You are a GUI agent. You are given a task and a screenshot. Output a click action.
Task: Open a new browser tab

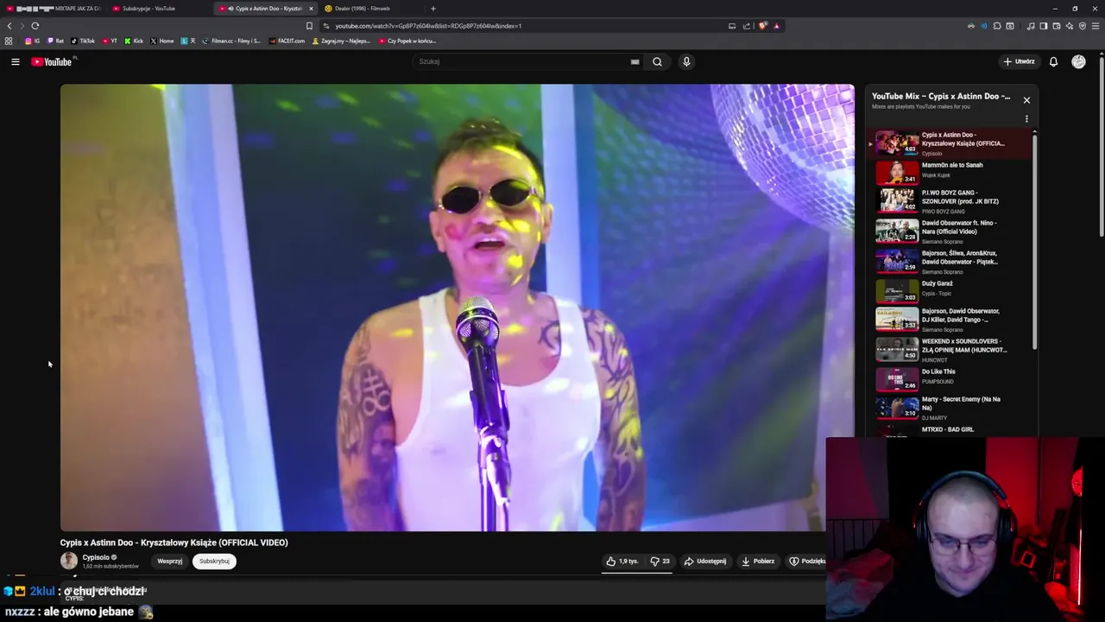pyautogui.click(x=433, y=9)
